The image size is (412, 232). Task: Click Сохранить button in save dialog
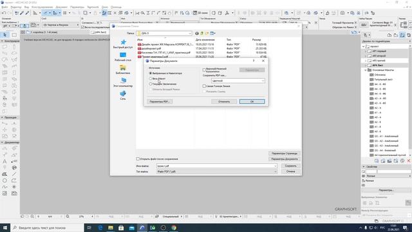290,166
